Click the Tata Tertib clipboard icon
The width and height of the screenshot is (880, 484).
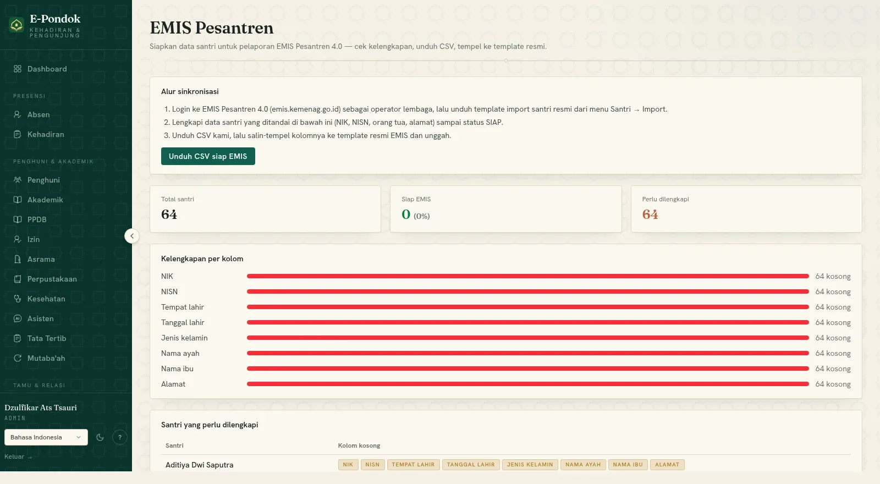pos(18,338)
